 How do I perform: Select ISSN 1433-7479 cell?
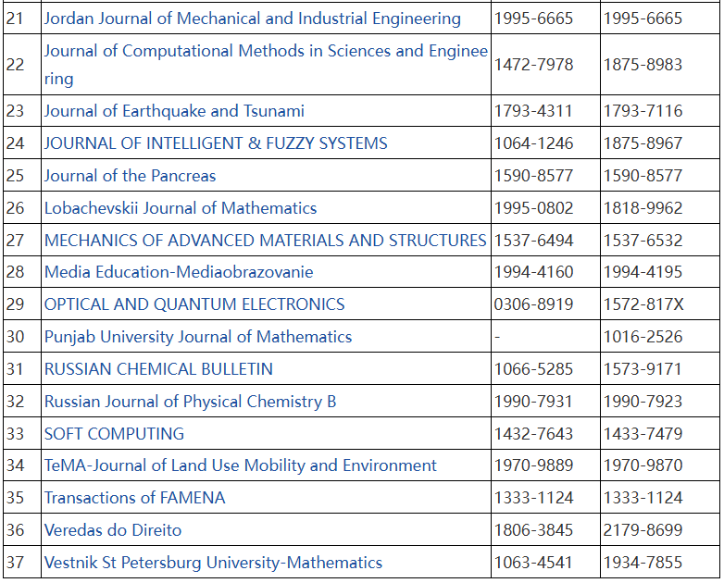pyautogui.click(x=660, y=433)
